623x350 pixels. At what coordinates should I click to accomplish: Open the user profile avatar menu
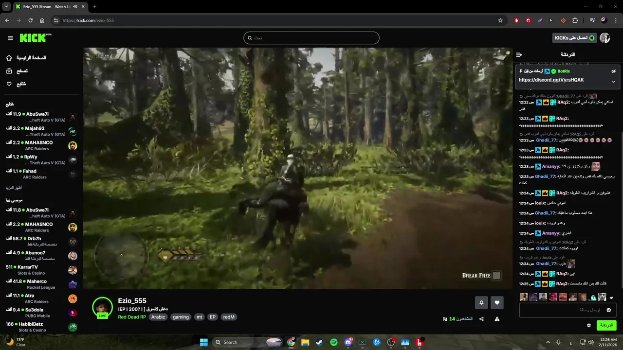605,38
